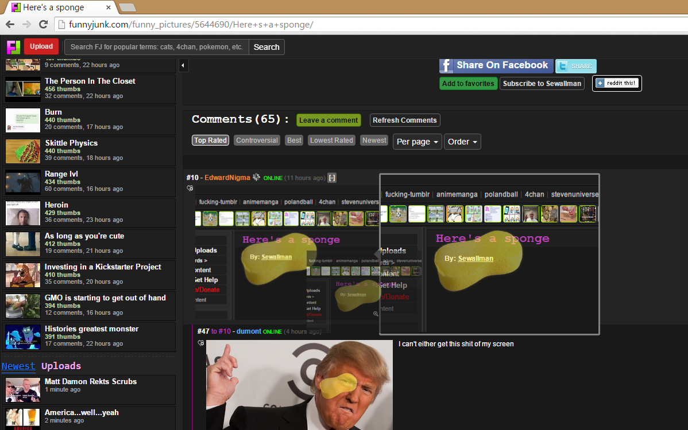Screen dimensions: 688x430
Task: Open the Per page dropdown
Action: tap(418, 142)
